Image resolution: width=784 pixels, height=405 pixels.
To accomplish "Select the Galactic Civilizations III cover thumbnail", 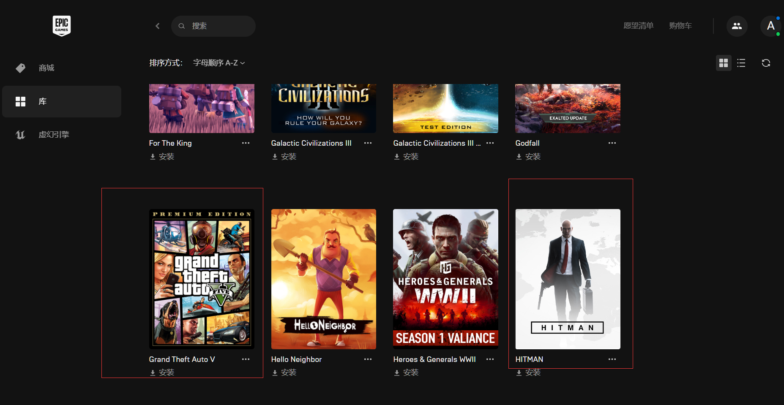I will point(323,109).
